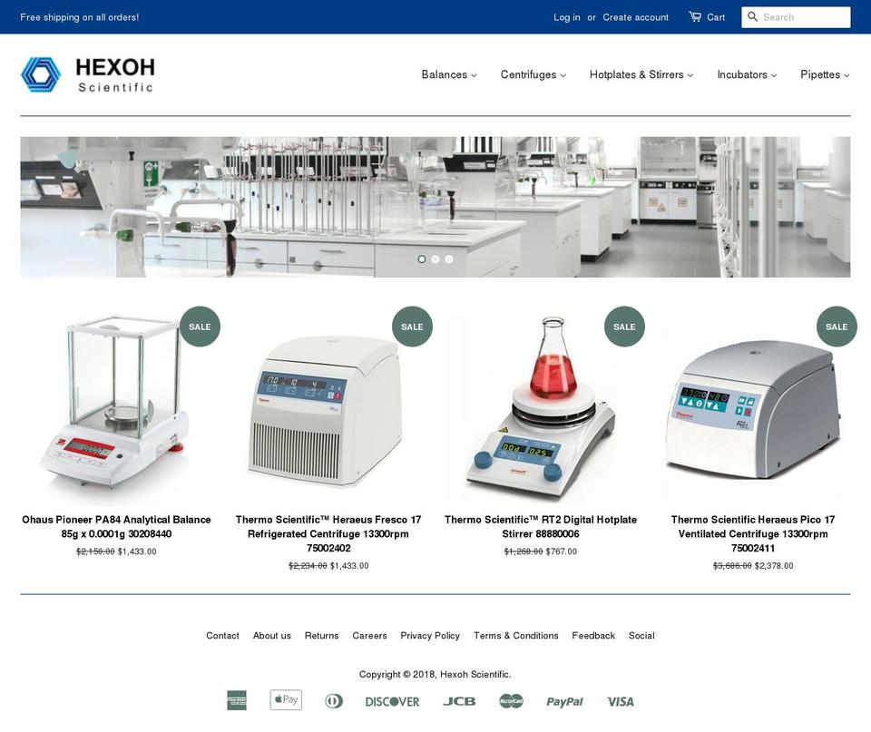
Task: Click the Discover payment icon
Action: (392, 701)
